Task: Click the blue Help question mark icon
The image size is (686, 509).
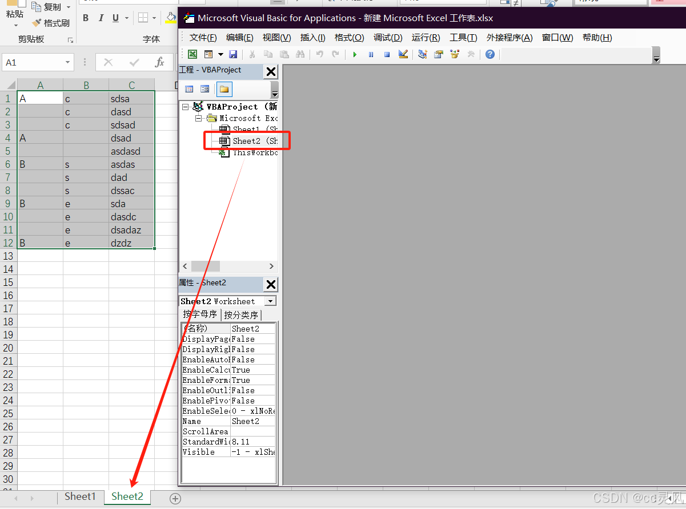Action: [490, 54]
